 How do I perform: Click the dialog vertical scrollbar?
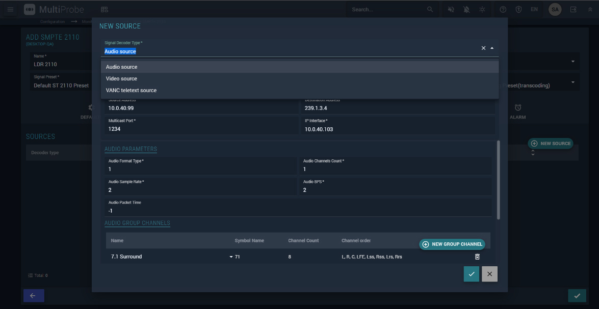498,180
